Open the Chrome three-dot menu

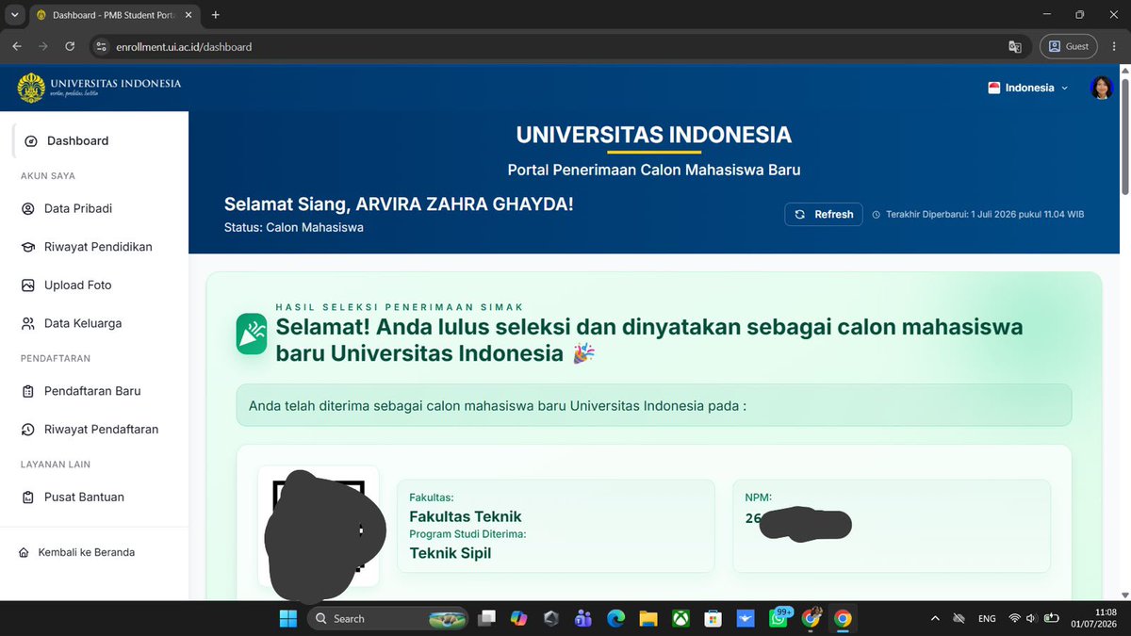[1113, 46]
